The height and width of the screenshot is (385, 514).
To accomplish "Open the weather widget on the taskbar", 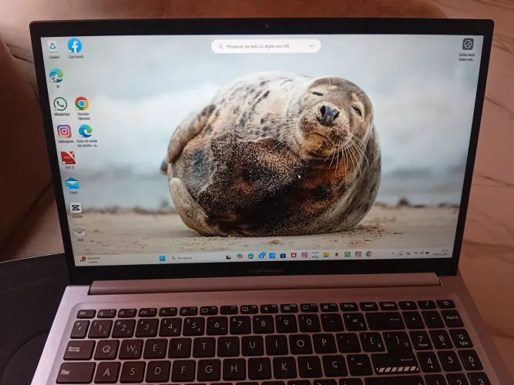I will [90, 259].
